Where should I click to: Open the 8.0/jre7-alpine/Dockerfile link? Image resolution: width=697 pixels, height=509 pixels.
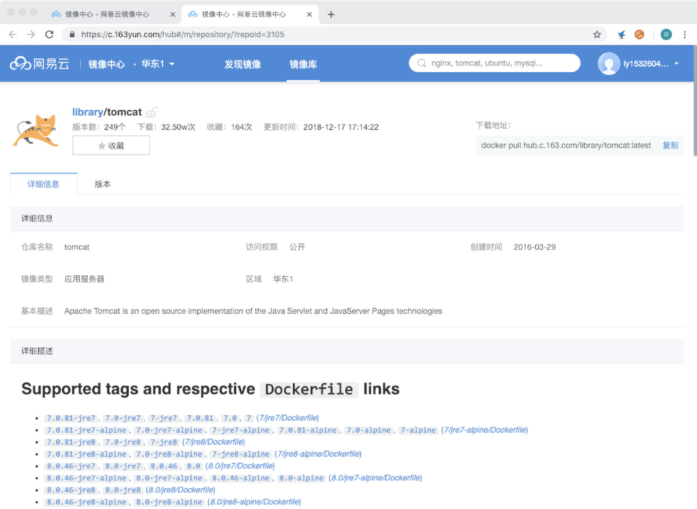(375, 478)
